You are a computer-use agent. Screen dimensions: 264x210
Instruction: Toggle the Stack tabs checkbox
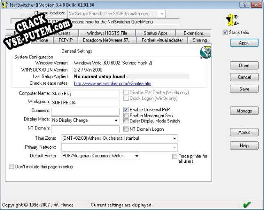[225, 32]
